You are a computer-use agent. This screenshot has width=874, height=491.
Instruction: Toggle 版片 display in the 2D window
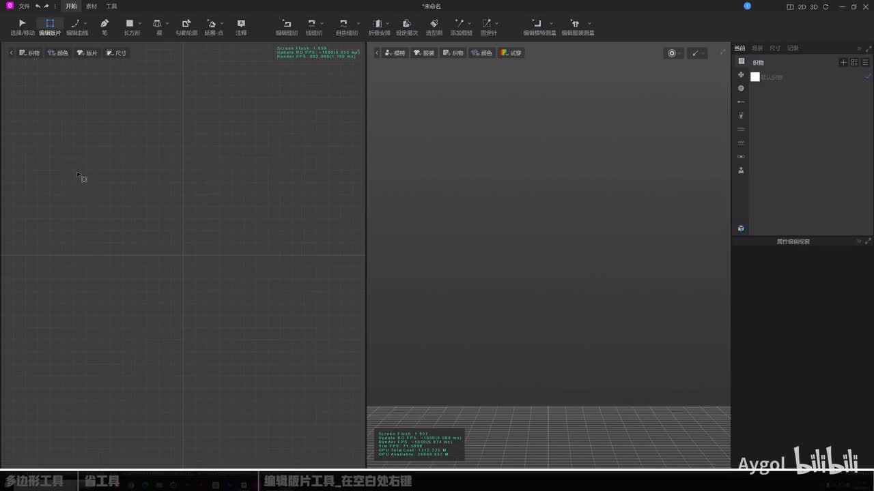[x=87, y=53]
